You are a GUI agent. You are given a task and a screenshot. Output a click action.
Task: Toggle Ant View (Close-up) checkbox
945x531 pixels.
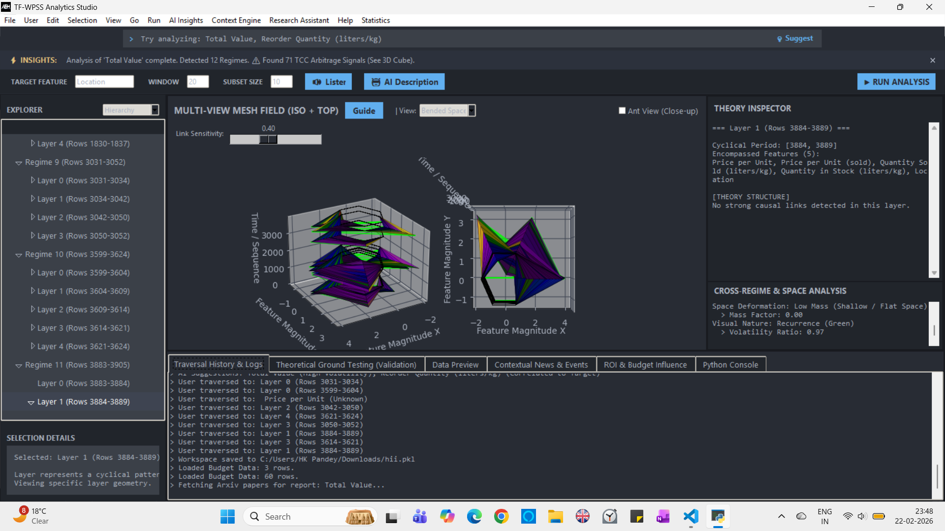622,111
